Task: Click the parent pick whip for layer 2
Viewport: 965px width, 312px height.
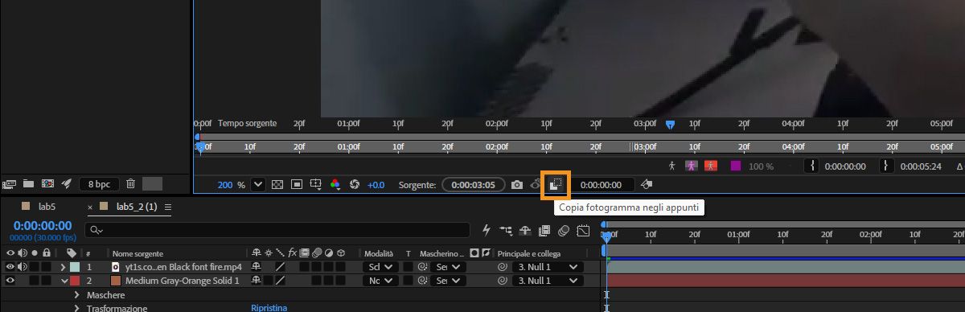Action: pos(503,281)
